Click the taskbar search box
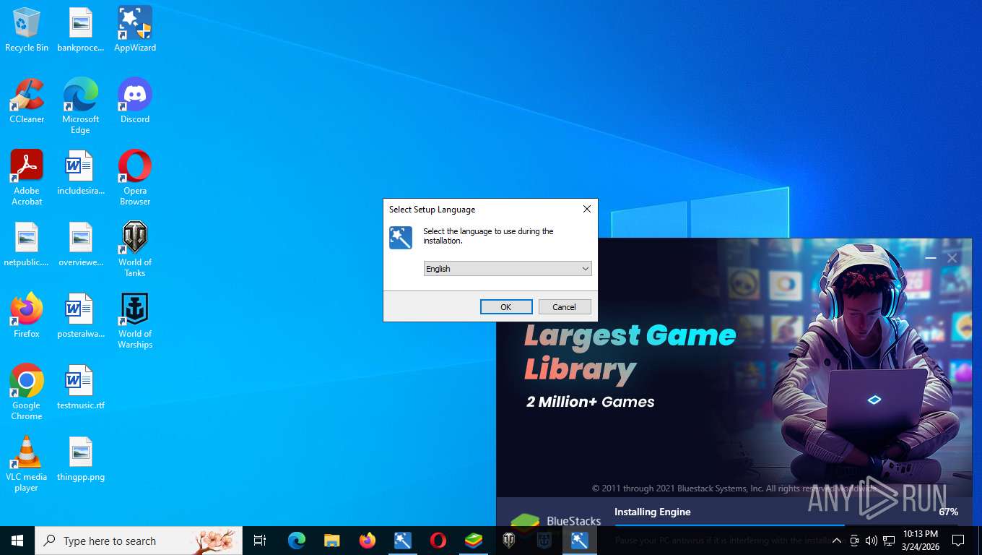Image resolution: width=982 pixels, height=555 pixels. tap(138, 541)
